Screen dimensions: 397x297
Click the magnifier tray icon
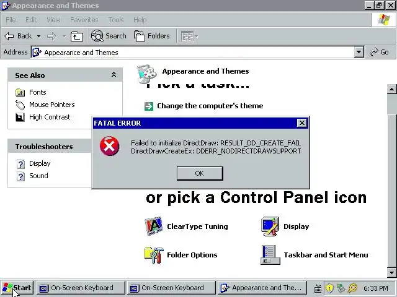coord(352,288)
